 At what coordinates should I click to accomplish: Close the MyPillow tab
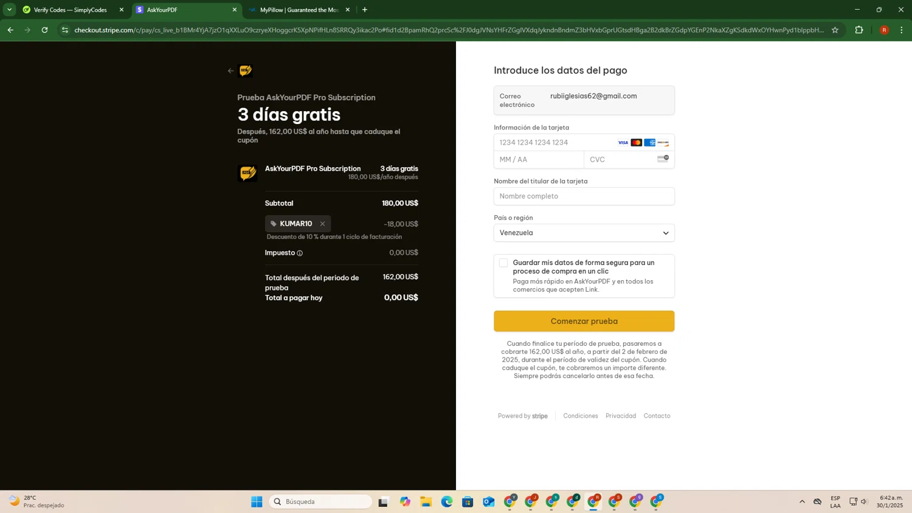point(348,10)
